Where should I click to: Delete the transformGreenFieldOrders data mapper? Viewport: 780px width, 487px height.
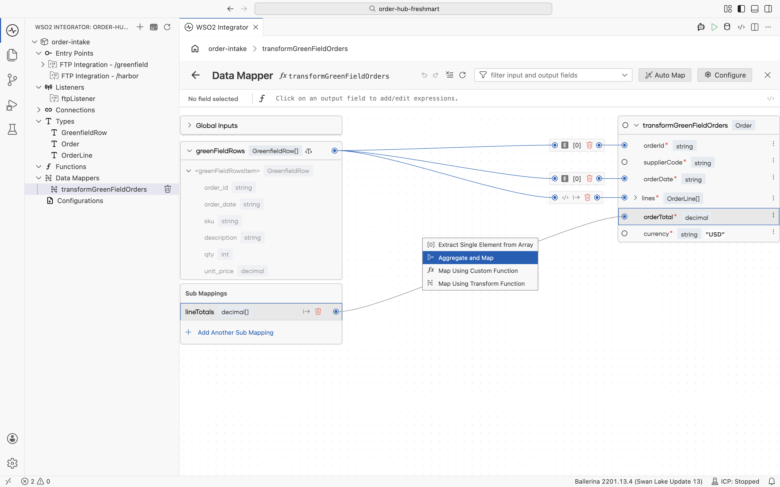[168, 189]
